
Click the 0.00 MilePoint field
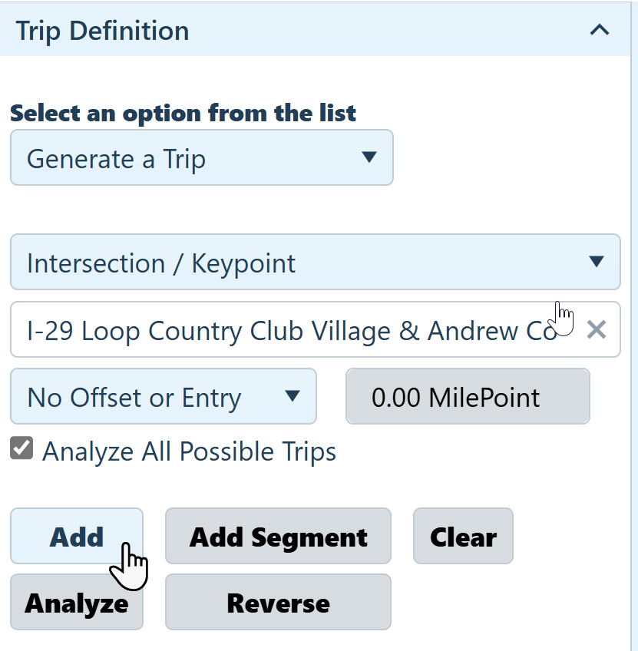467,397
